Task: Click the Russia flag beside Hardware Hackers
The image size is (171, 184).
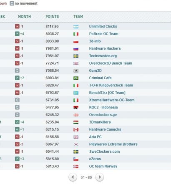Action: tap(76, 49)
